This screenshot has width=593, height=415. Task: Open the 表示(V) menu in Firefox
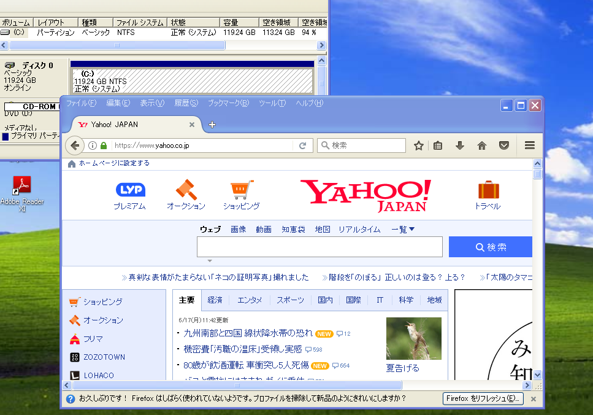click(x=152, y=103)
